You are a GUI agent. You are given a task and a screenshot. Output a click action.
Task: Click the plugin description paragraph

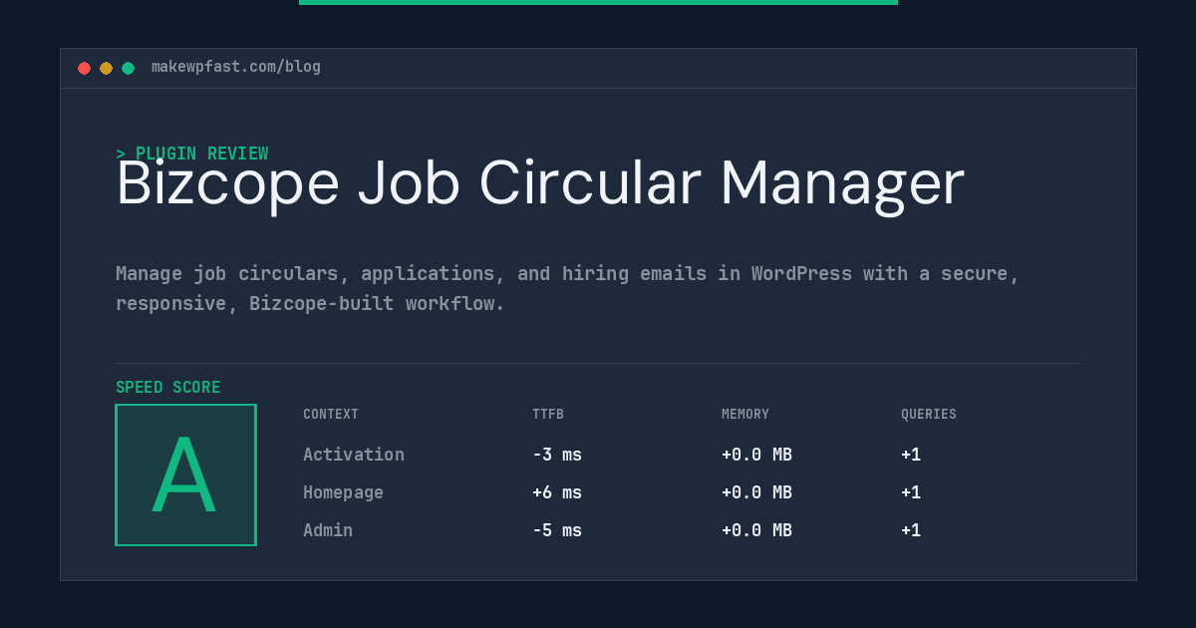click(567, 288)
